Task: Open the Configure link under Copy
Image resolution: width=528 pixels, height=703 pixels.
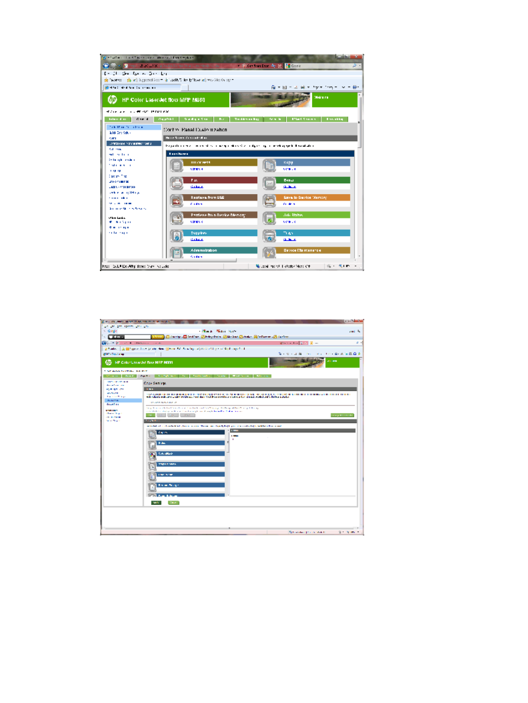Action: [290, 169]
